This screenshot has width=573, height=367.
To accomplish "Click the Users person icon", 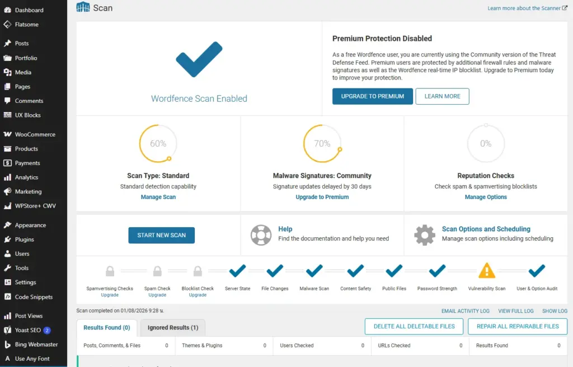I will (7, 253).
